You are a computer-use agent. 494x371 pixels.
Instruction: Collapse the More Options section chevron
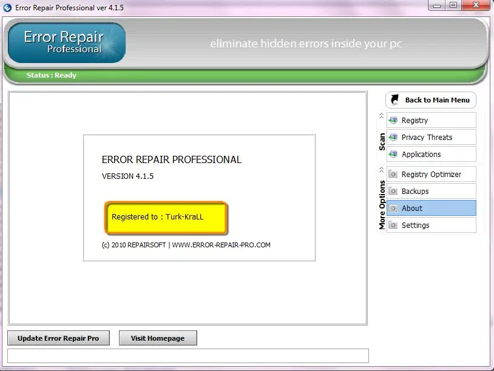[381, 170]
